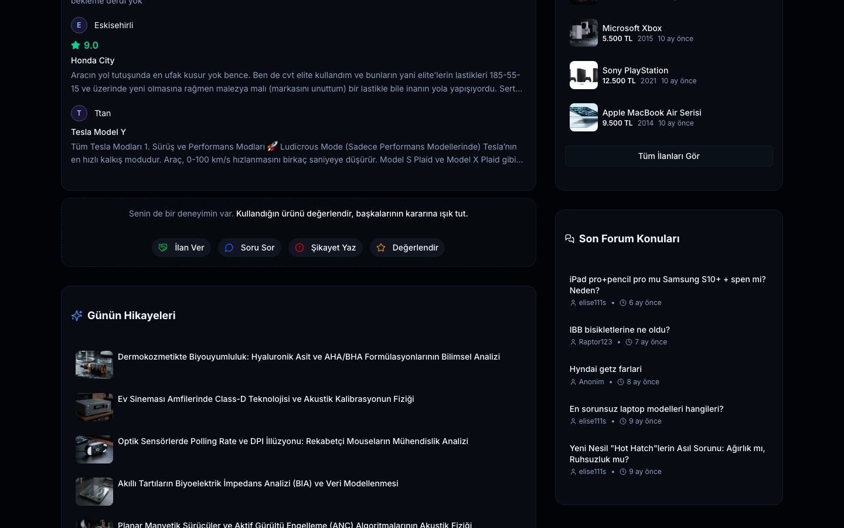Open the Sony PlayStation listing thumbnail
The image size is (844, 528).
[584, 75]
